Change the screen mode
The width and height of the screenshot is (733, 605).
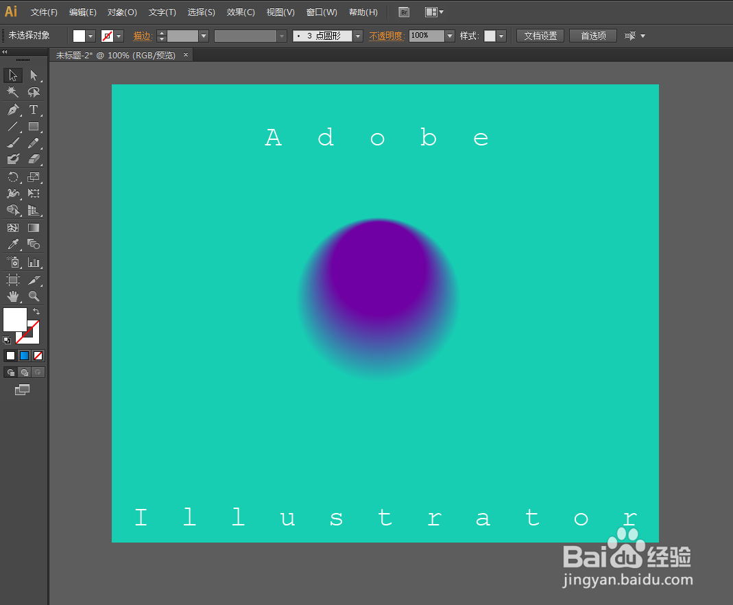click(x=22, y=390)
